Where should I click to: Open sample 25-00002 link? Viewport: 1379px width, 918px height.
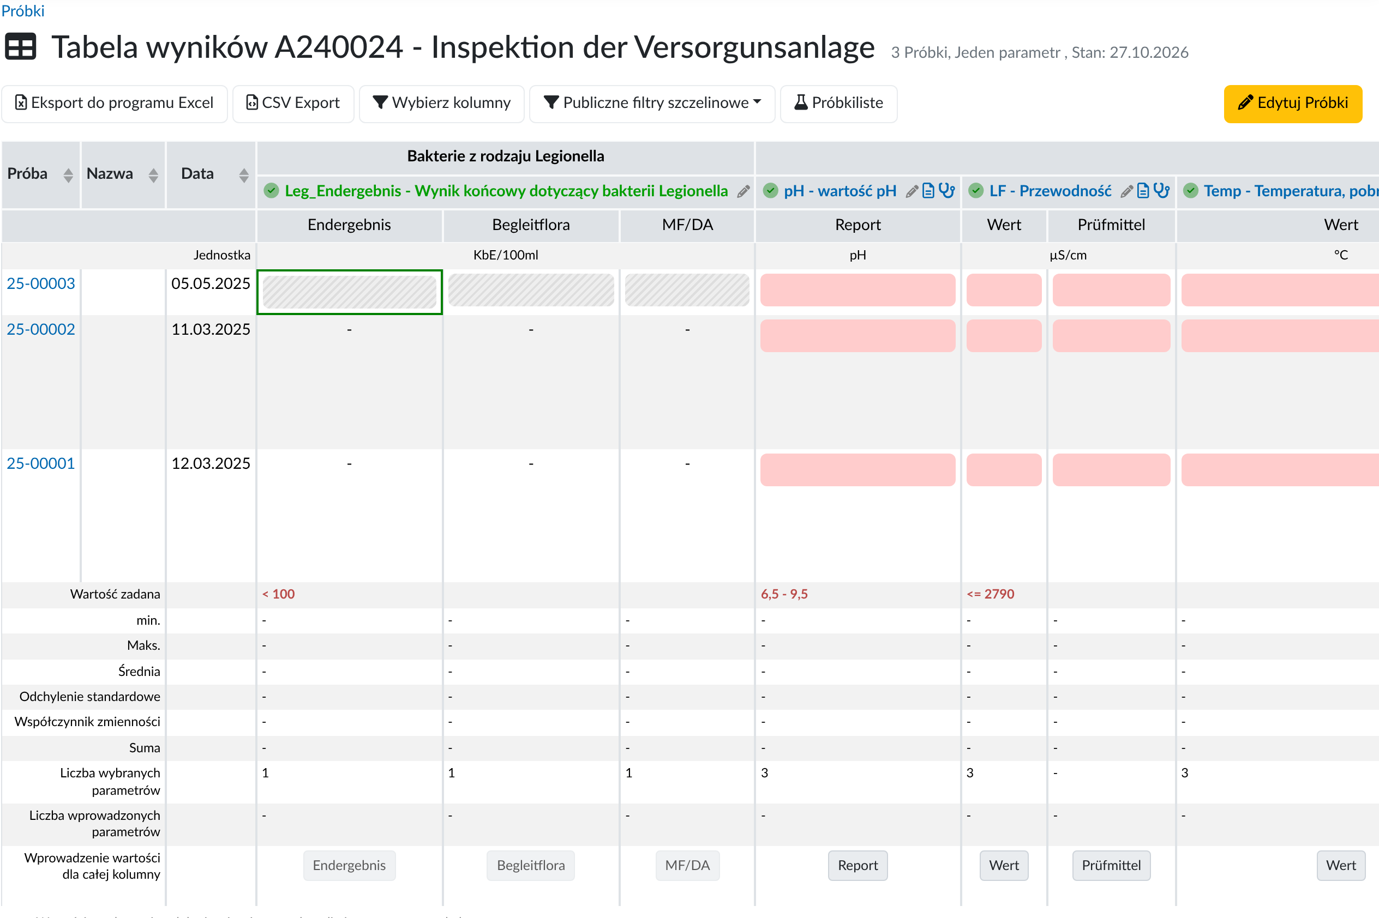pos(41,329)
